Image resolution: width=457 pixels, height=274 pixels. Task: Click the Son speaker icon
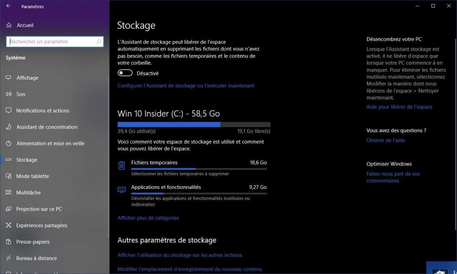tap(8, 94)
